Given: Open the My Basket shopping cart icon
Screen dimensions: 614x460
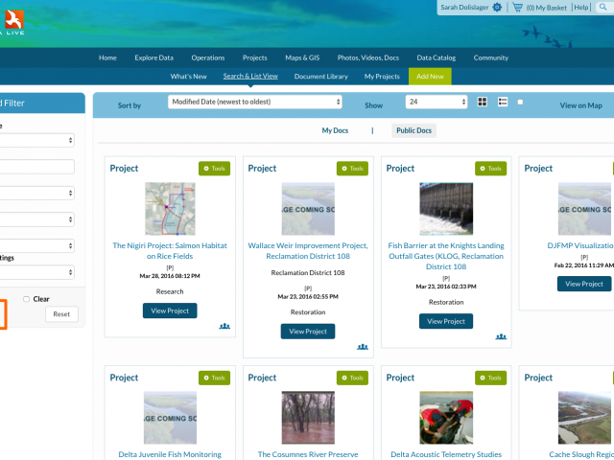Looking at the screenshot, I should pos(517,8).
